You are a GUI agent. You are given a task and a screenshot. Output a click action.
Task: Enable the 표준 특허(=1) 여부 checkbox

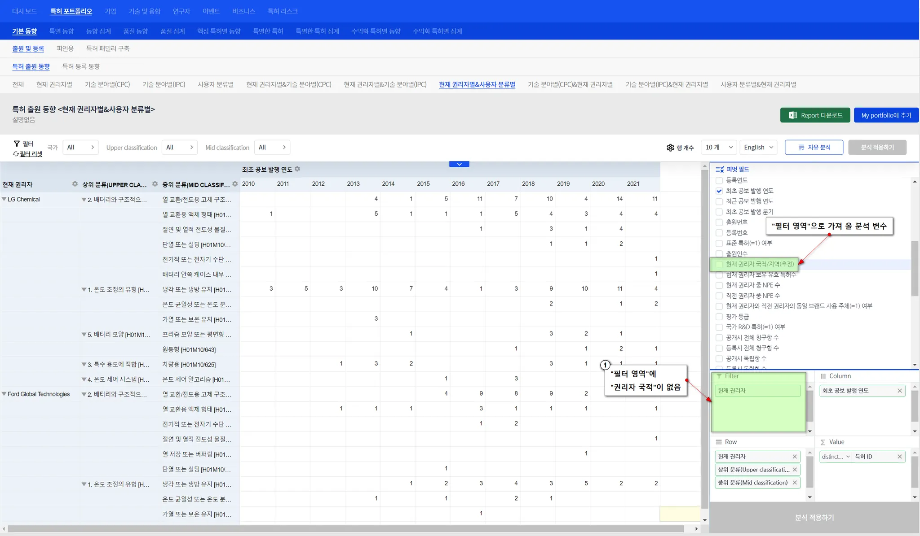click(x=719, y=243)
